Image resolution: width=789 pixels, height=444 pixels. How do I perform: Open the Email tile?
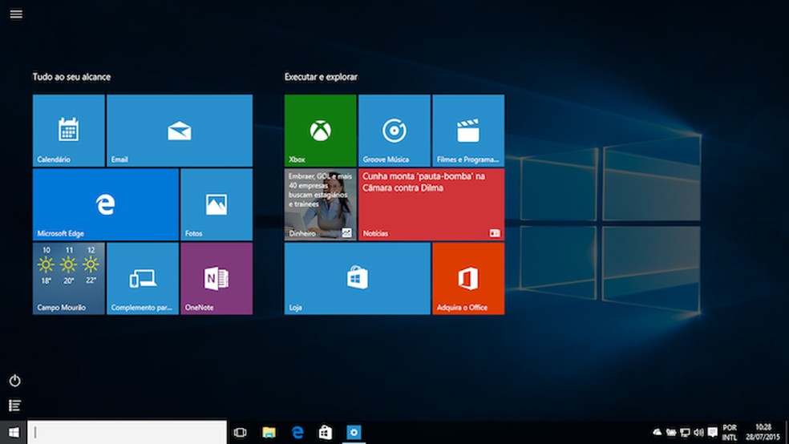[x=179, y=130]
